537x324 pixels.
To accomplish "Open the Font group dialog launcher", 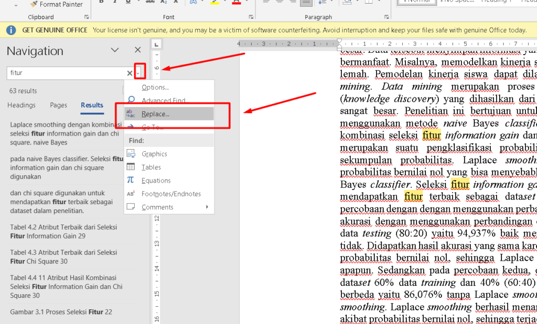I will [x=251, y=17].
